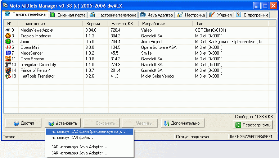Click the disabled Сохранить button
Screen dimensions: 279x158
pos(102,123)
